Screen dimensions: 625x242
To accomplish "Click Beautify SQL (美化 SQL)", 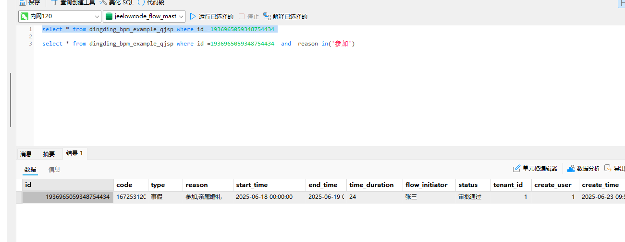I will pyautogui.click(x=116, y=2).
